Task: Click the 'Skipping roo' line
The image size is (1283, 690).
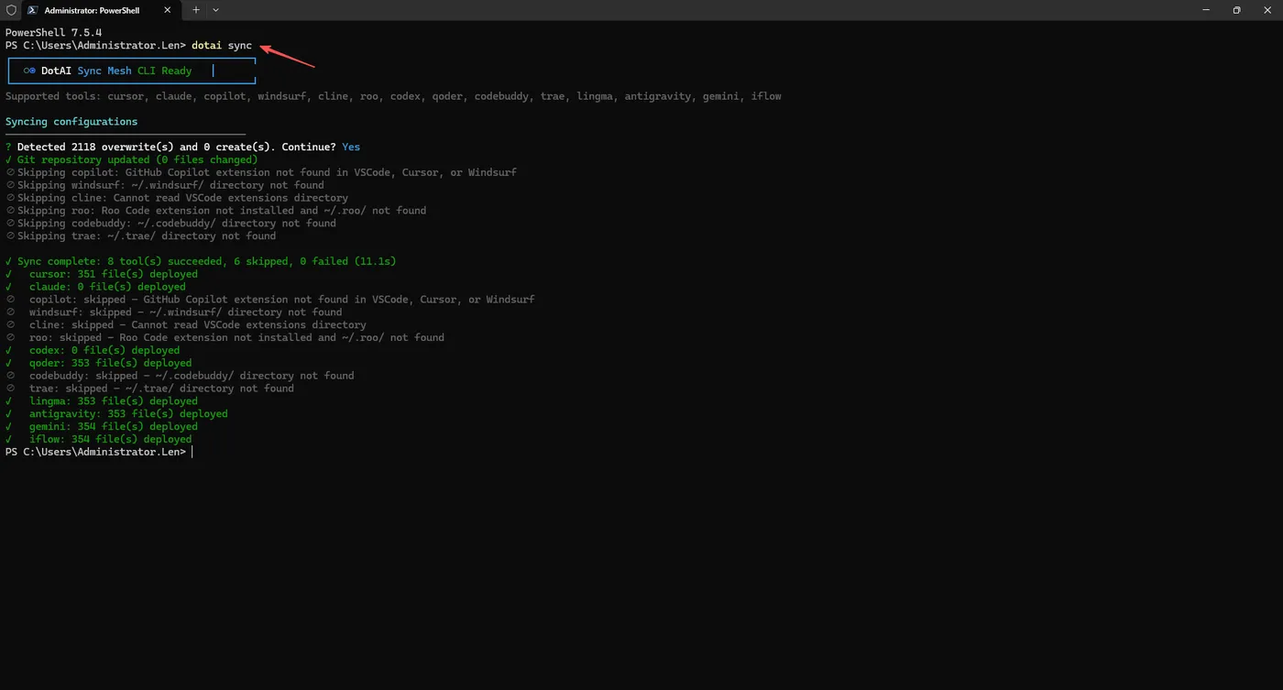Action: pyautogui.click(x=216, y=211)
